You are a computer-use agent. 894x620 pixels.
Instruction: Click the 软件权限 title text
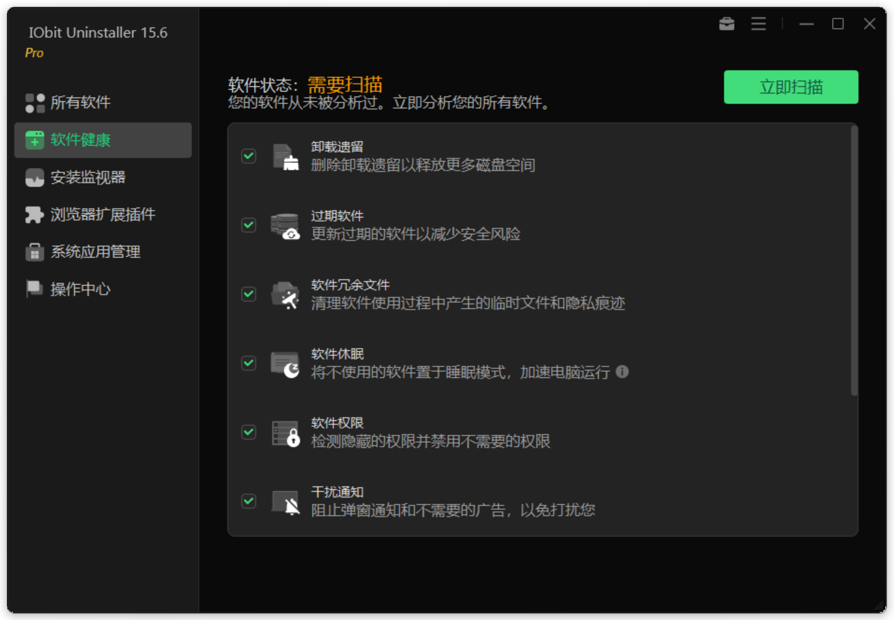[x=337, y=423]
